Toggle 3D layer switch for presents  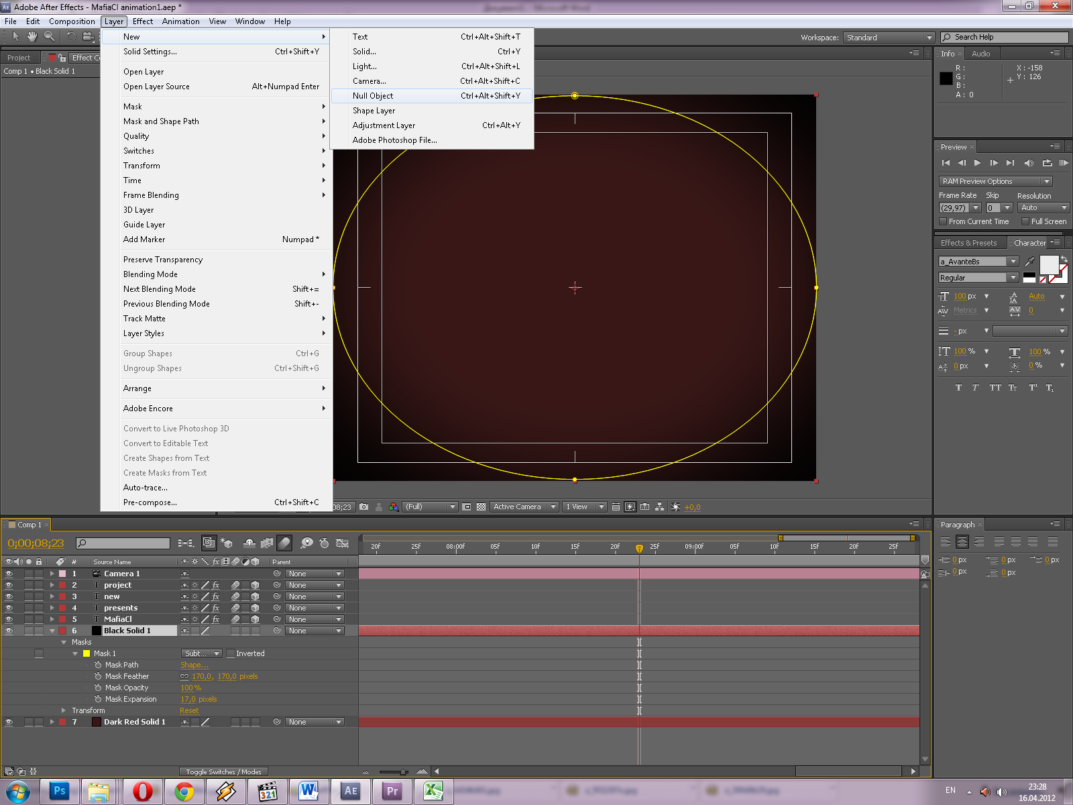pos(255,608)
